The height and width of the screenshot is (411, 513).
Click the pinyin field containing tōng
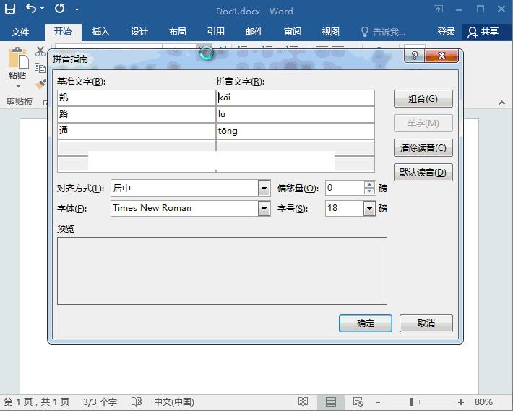(x=296, y=131)
